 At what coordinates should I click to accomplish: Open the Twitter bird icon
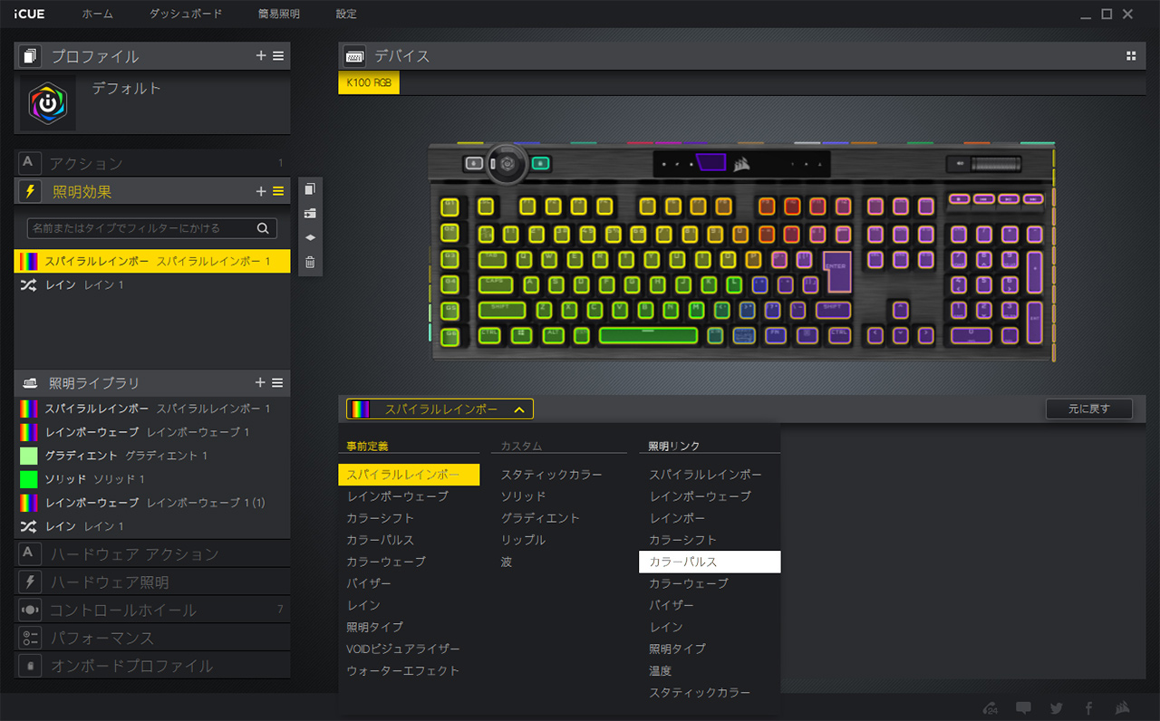(1057, 708)
